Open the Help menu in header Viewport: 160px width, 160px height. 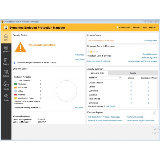pyautogui.click(x=145, y=27)
